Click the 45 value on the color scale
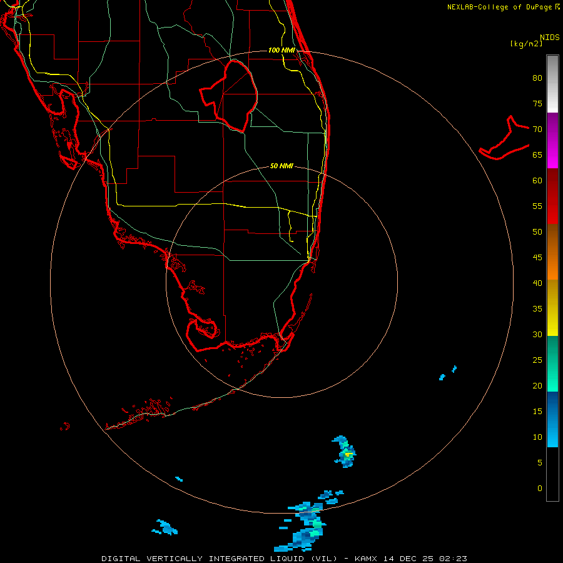This screenshot has width=563, height=563. 537,258
